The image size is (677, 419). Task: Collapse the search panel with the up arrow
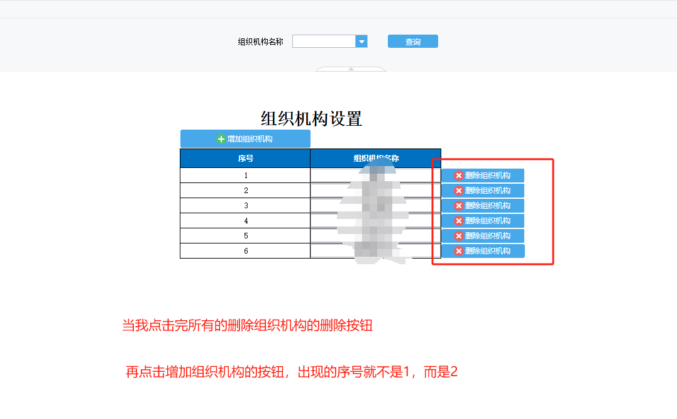coord(351,69)
